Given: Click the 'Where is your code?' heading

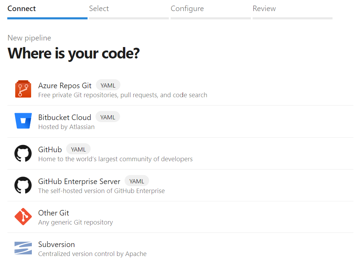Looking at the screenshot, I should pos(74,53).
